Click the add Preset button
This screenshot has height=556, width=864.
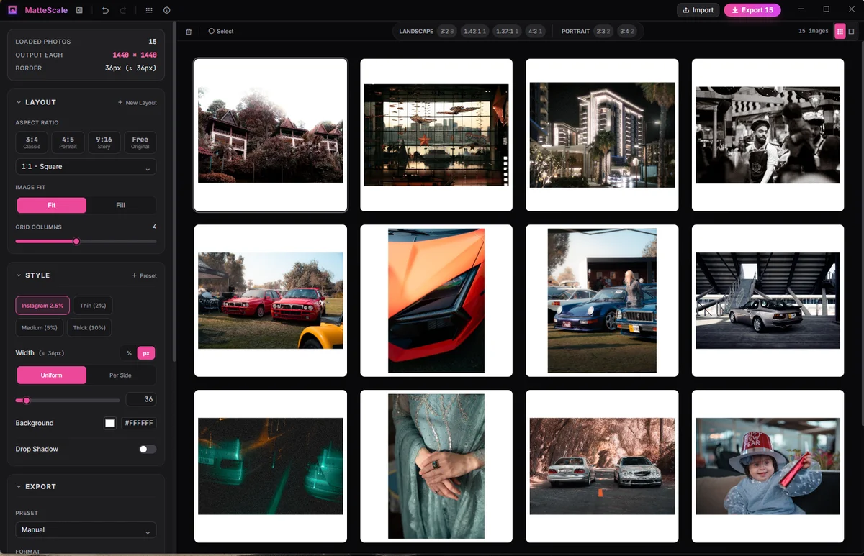point(144,275)
